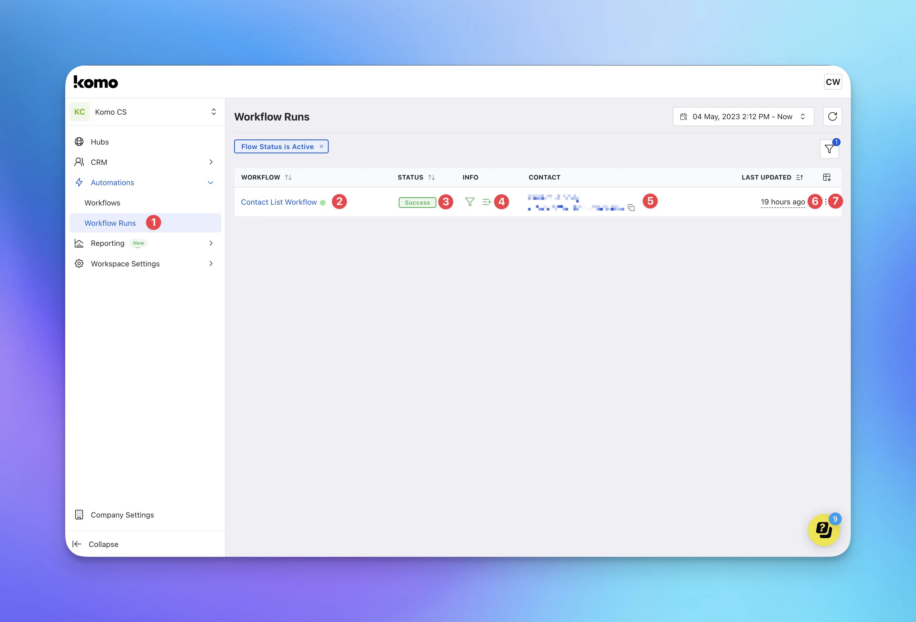
Task: Go to Hubs in the sidebar
Action: (x=145, y=142)
